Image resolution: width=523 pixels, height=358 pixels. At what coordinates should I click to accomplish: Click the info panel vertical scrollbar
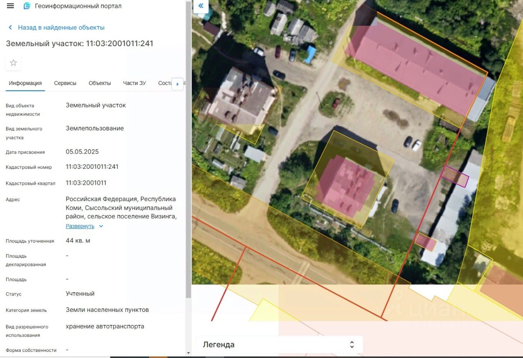click(x=188, y=149)
